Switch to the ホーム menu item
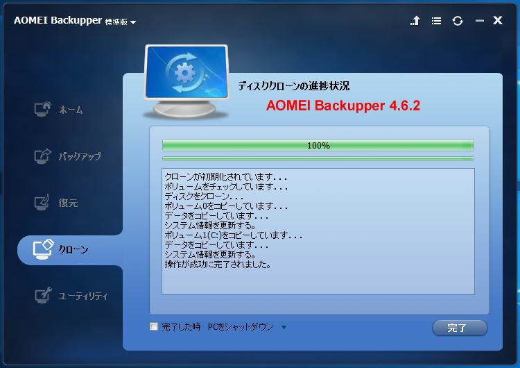 pos(70,109)
